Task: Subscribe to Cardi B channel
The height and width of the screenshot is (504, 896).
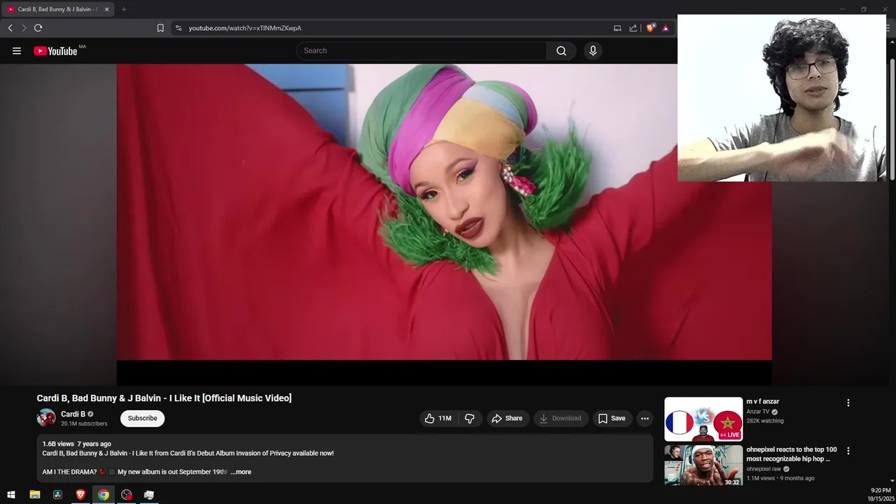Action: click(x=142, y=418)
